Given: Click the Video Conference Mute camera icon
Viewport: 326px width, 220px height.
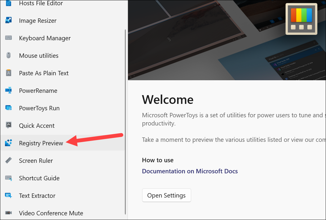Looking at the screenshot, I should (8, 213).
